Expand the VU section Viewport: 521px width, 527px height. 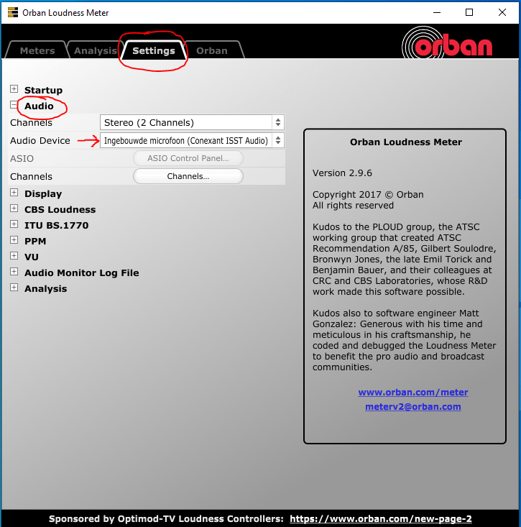click(x=14, y=256)
